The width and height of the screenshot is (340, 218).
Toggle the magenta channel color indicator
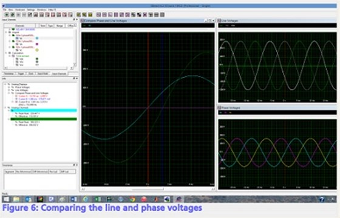tap(37, 44)
